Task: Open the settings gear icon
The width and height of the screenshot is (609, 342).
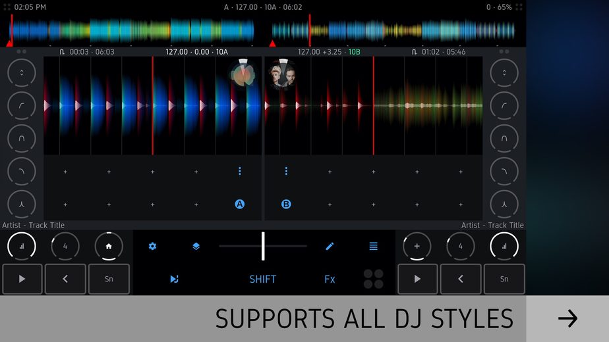Action: pos(152,246)
